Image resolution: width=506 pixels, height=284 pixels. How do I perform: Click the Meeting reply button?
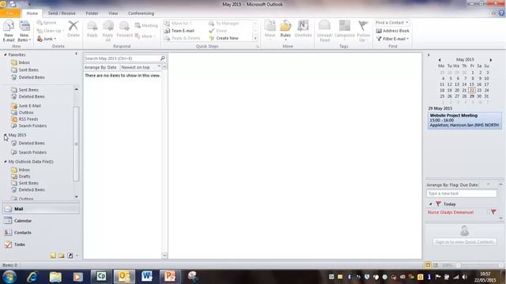146,25
